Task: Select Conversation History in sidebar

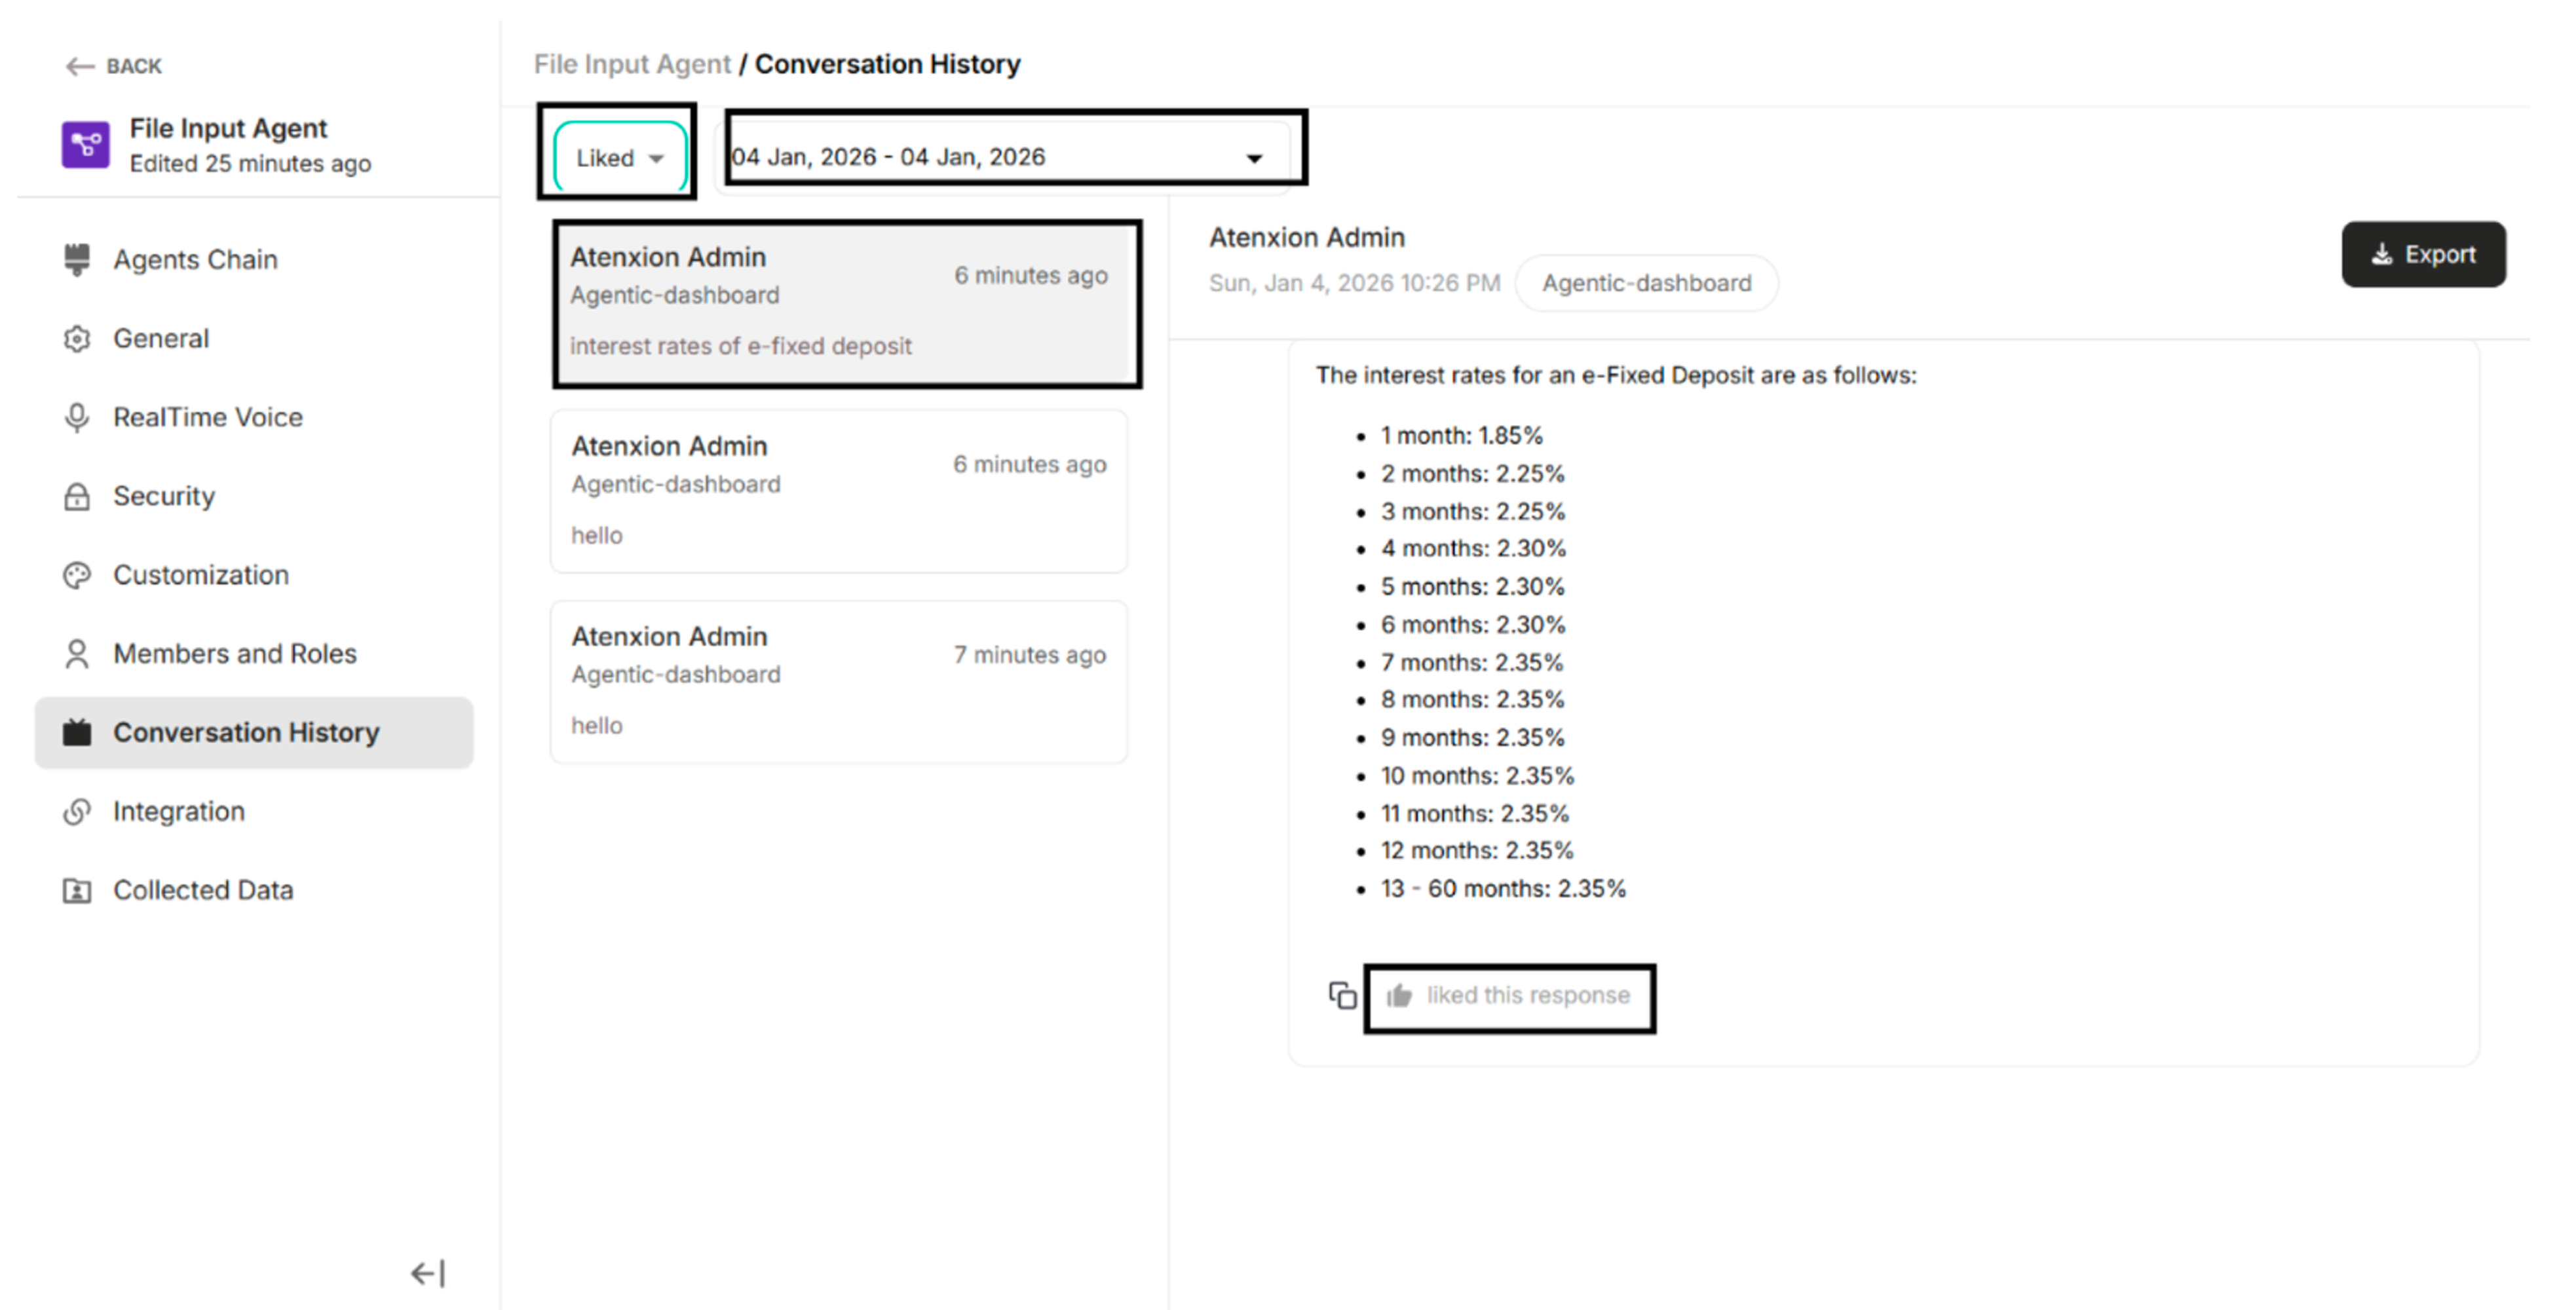Action: tap(246, 732)
